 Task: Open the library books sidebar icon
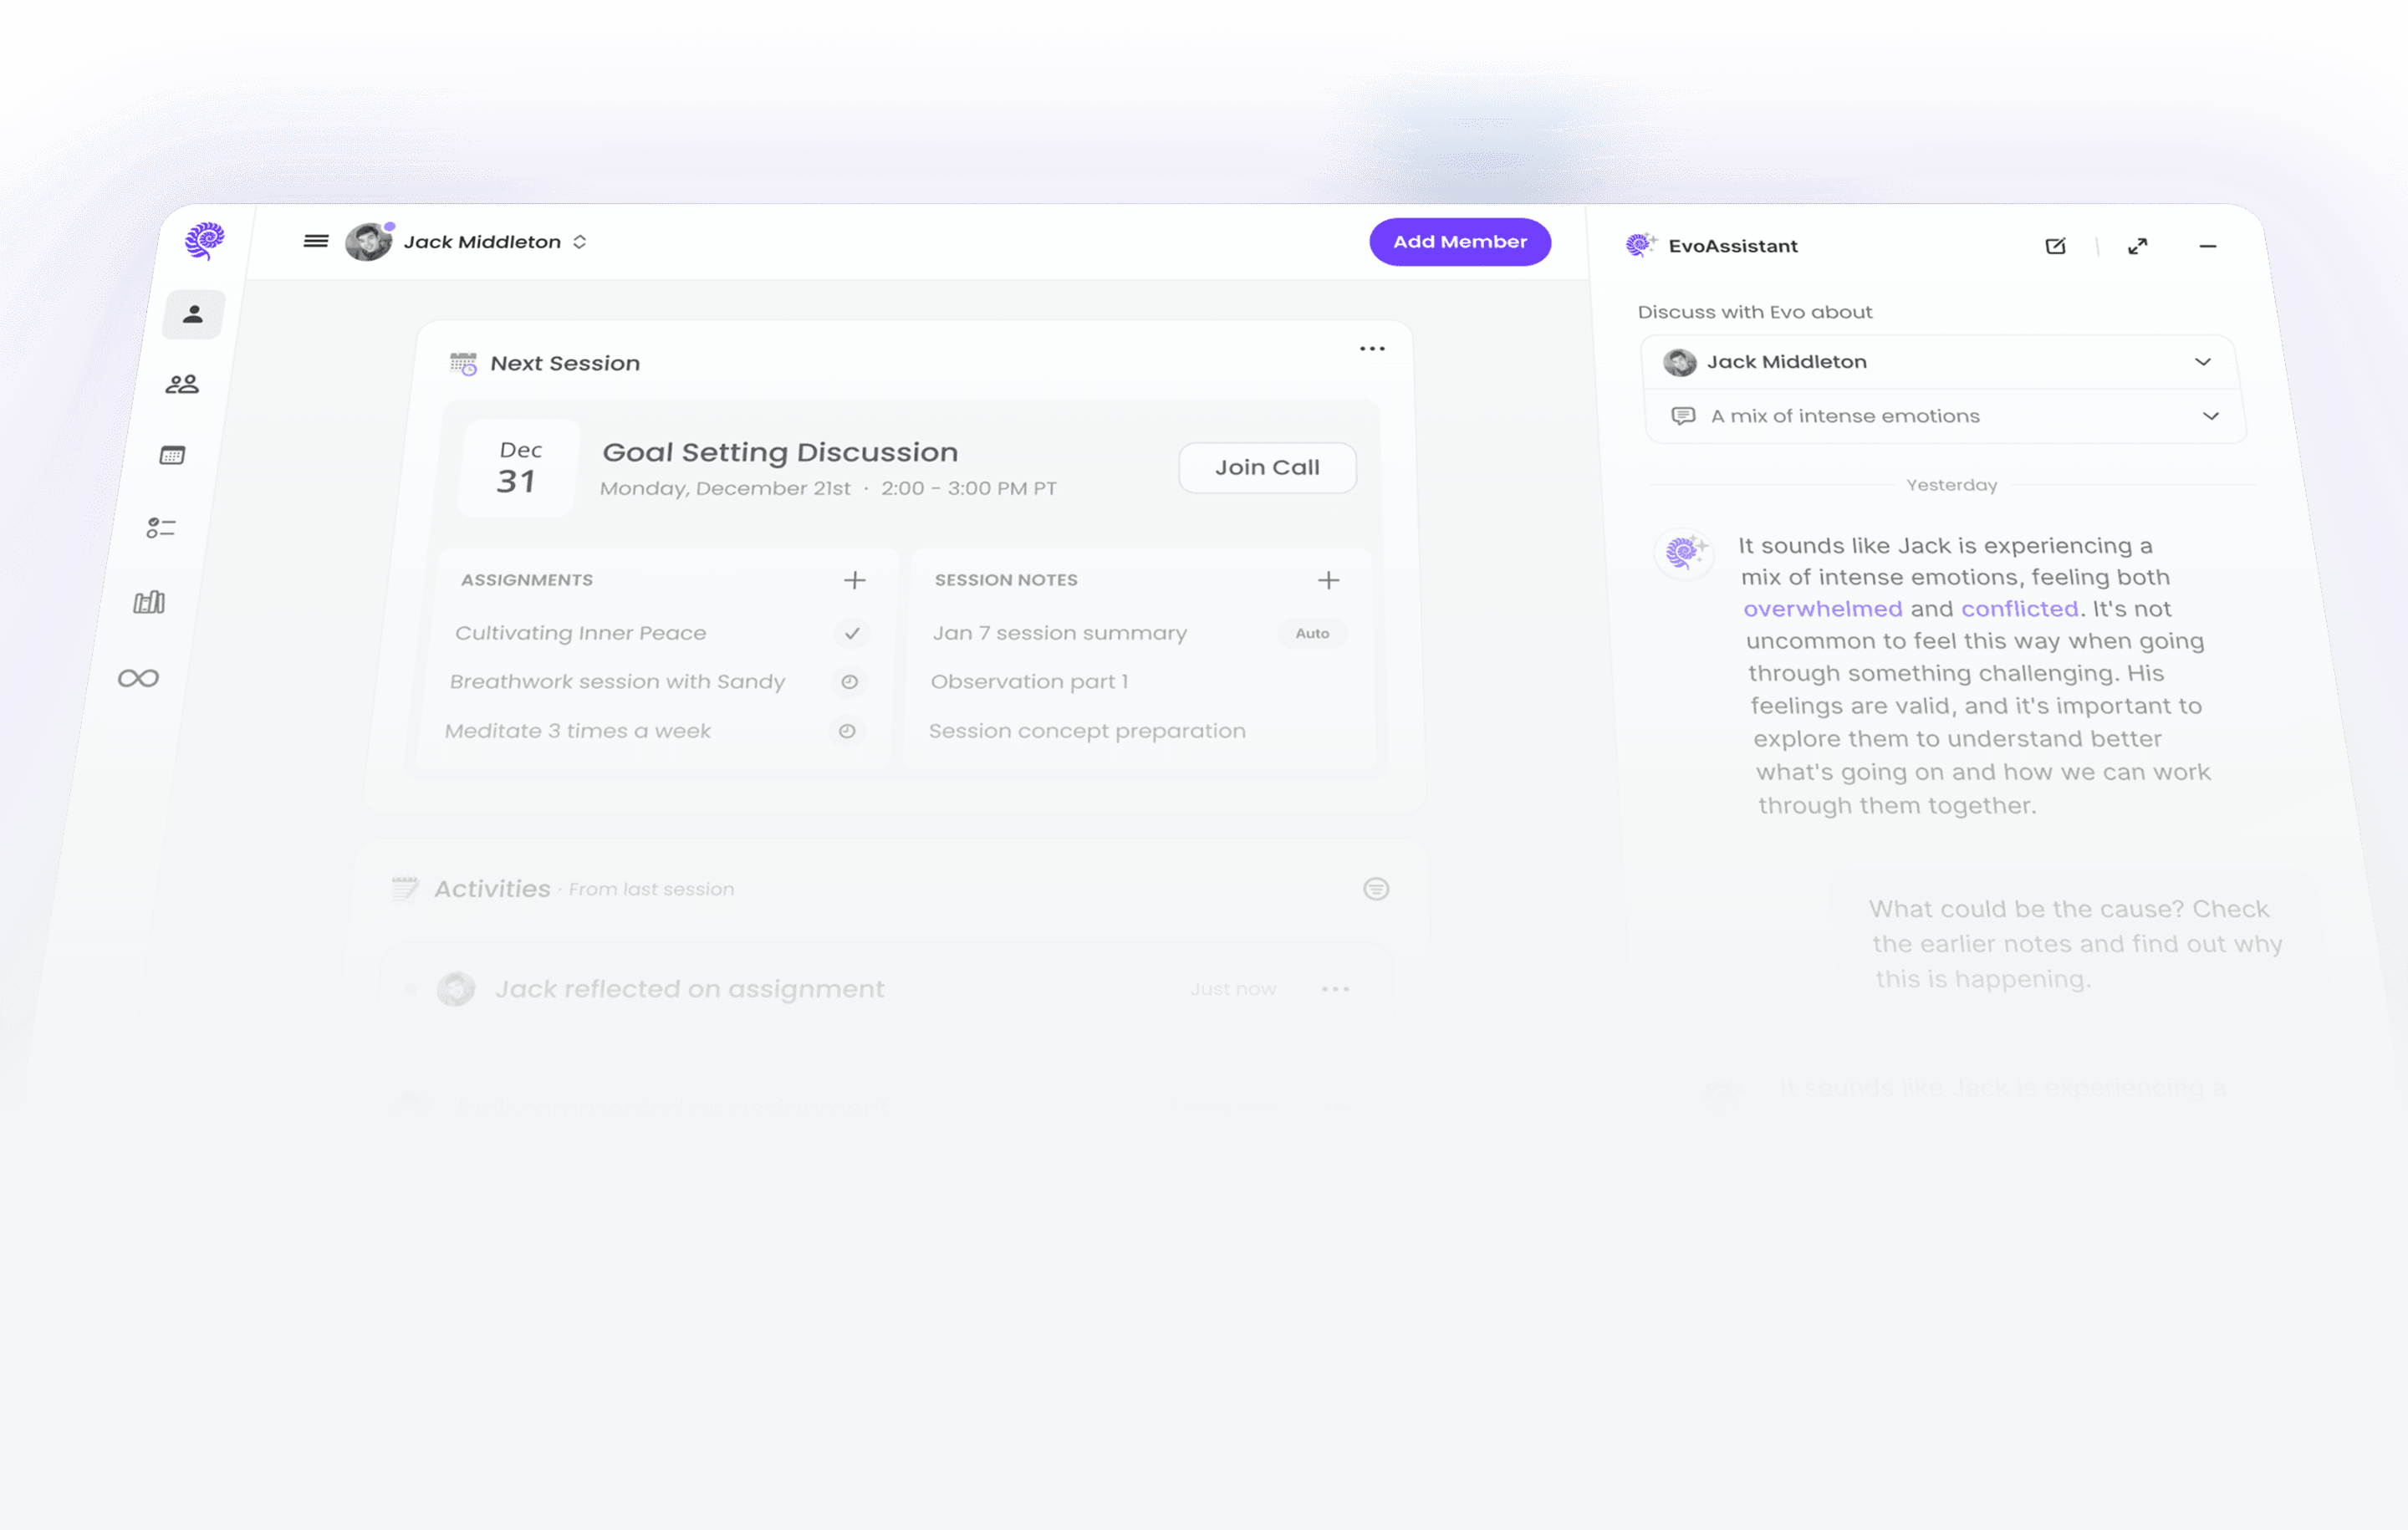pyautogui.click(x=150, y=602)
